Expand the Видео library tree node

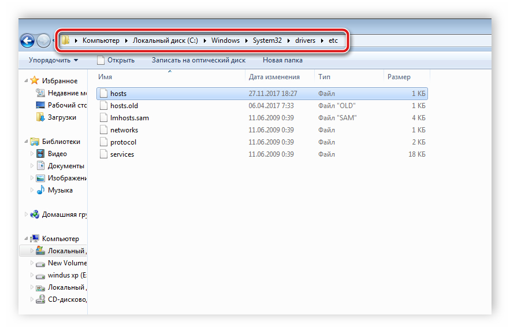pyautogui.click(x=32, y=154)
